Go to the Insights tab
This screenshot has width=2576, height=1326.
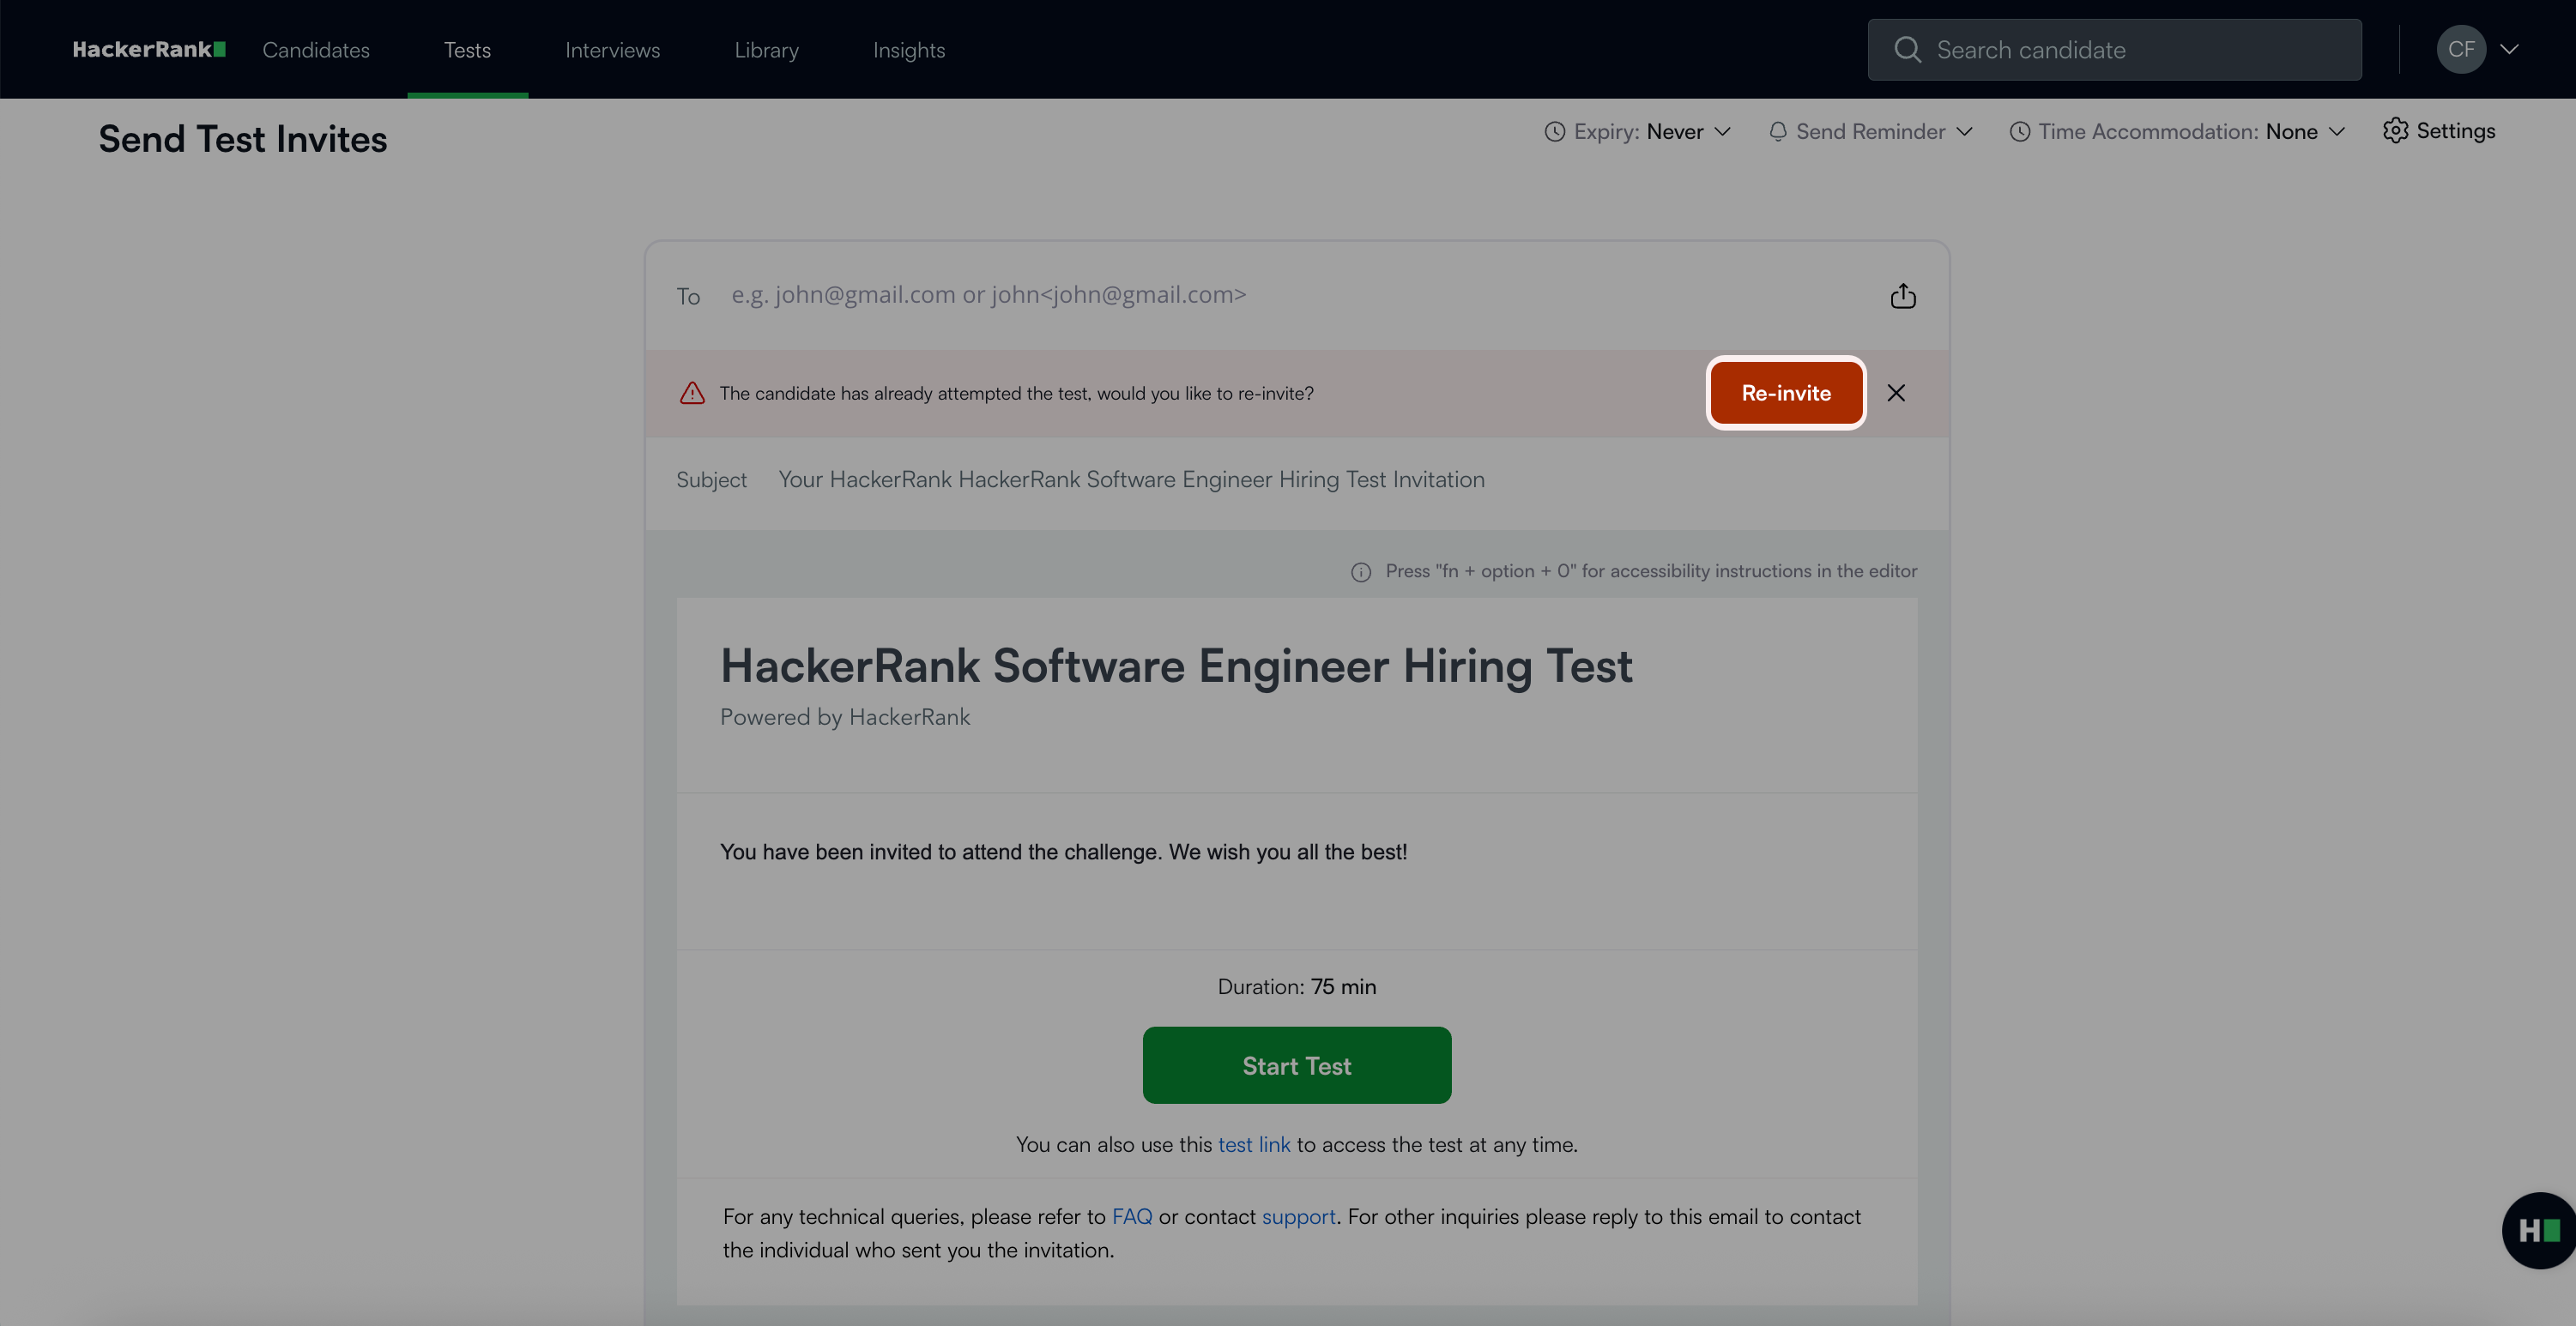908,50
